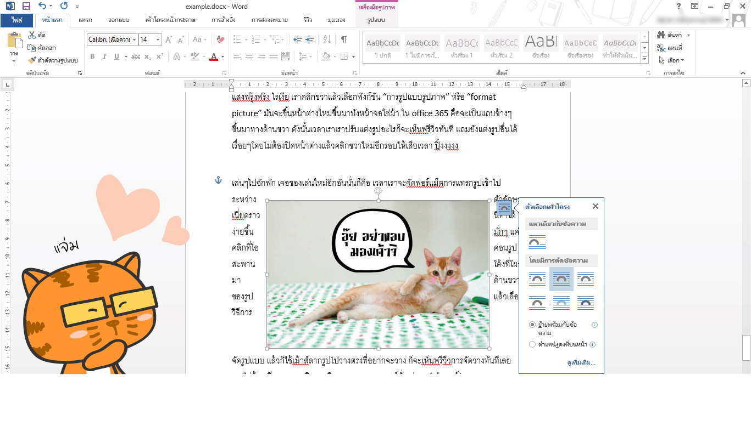This screenshot has width=751, height=426.
Task: Decrease the paragraph indent
Action: [298, 39]
